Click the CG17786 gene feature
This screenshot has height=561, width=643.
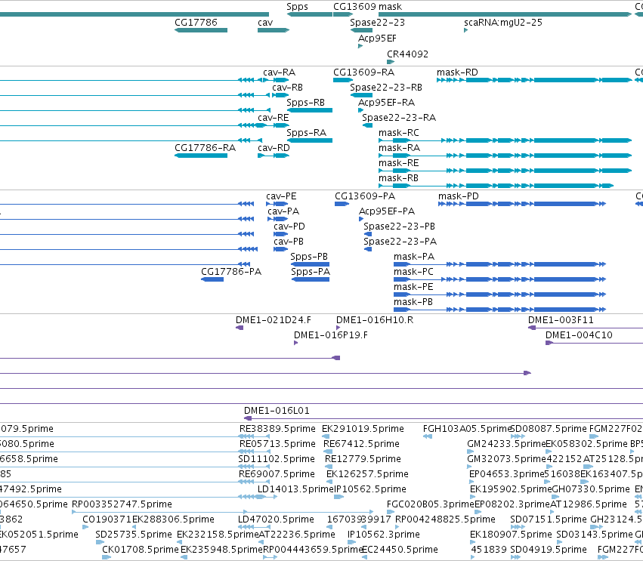[201, 30]
